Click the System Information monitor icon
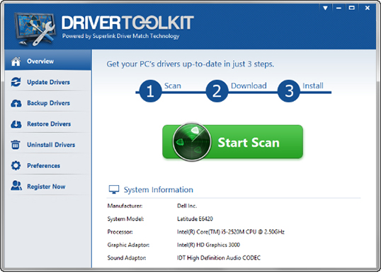This screenshot has height=279, width=381. coord(114,189)
